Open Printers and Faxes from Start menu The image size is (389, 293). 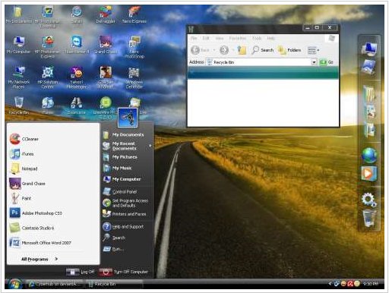(125, 214)
